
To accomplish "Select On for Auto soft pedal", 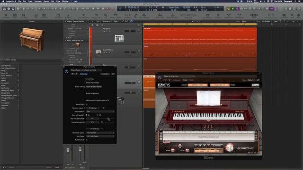I will coord(87,115).
